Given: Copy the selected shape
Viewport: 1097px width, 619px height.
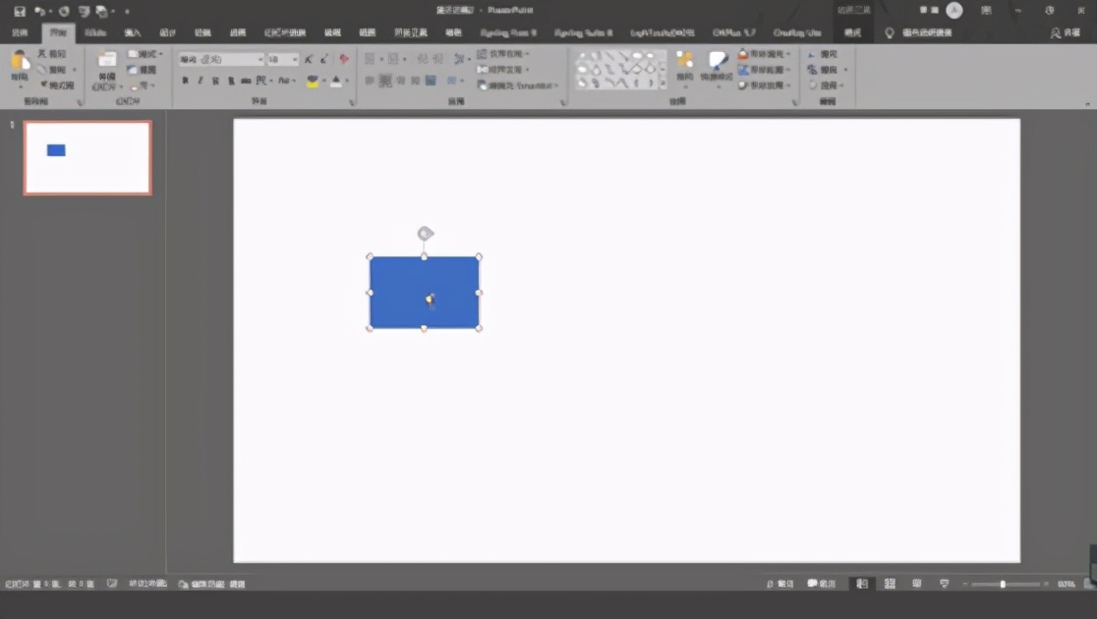Looking at the screenshot, I should pyautogui.click(x=53, y=69).
